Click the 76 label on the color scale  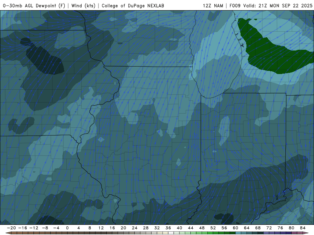point(280,228)
